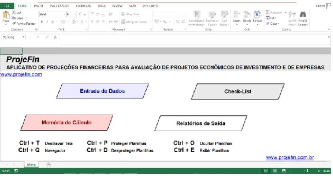This screenshot has width=333, height=176.
Task: Click the increase decimal icon
Action: coord(177,22)
